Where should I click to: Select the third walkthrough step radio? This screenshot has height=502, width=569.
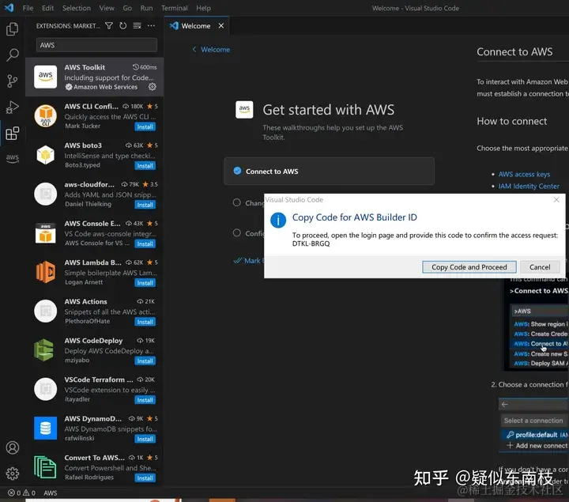[236, 232]
